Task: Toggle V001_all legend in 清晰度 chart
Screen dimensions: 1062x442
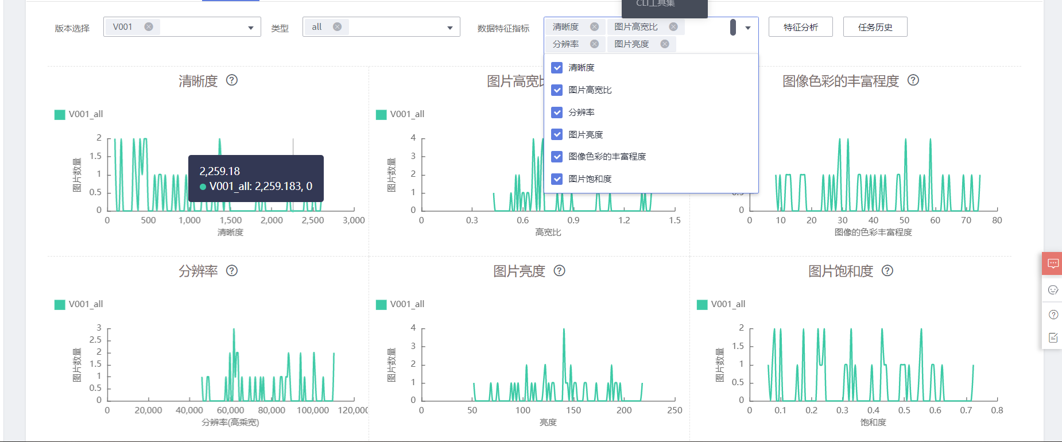Action: pos(79,114)
